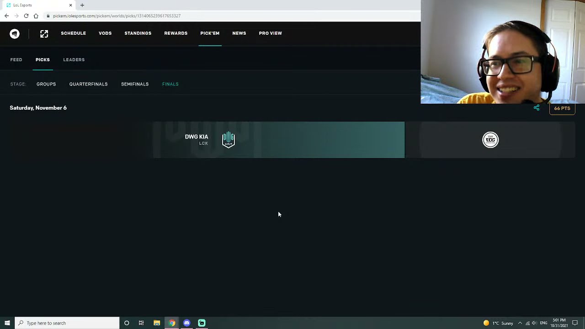585x329 pixels.
Task: Open the Windows Start menu
Action: click(7, 323)
